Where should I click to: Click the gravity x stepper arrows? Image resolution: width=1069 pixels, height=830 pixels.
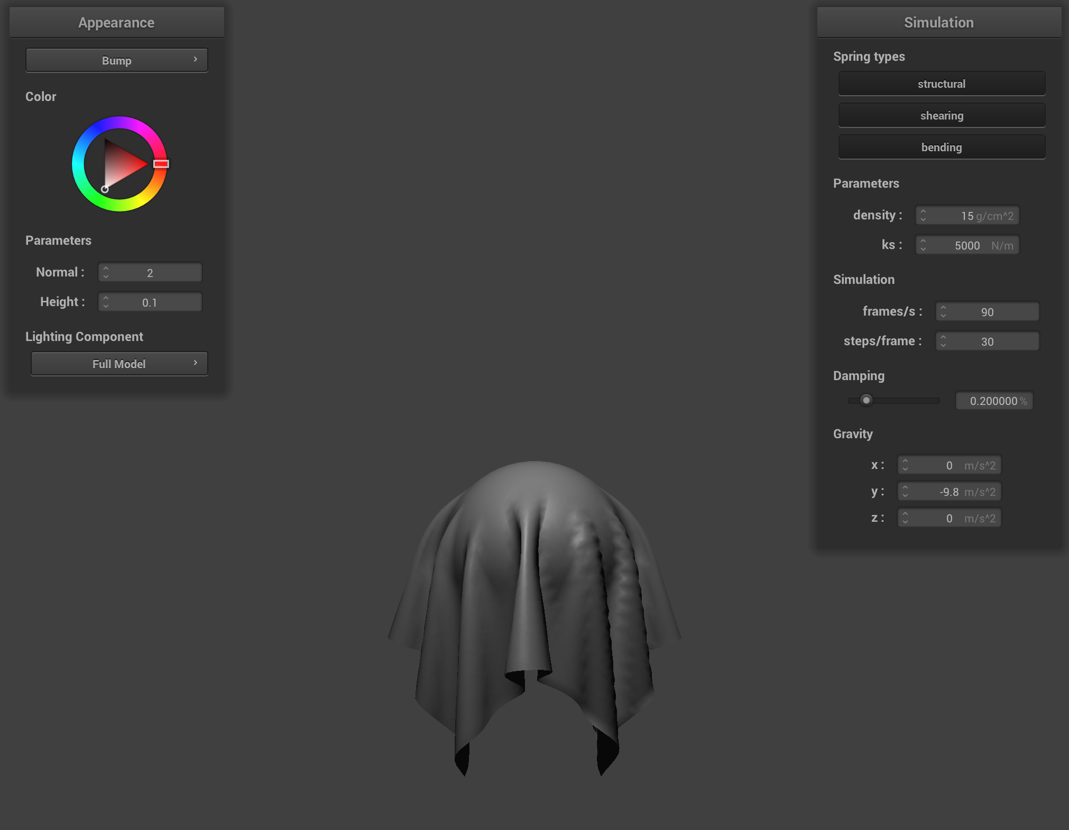(x=905, y=465)
